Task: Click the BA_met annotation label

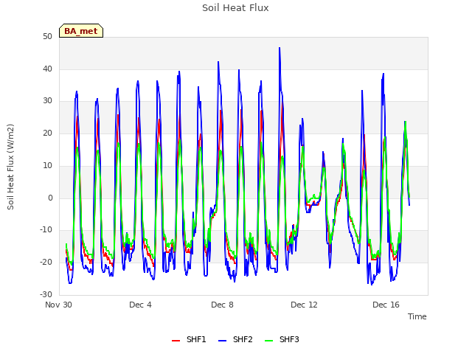Action: click(x=81, y=31)
